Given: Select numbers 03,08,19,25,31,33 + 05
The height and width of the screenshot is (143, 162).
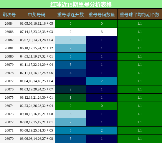Looking at the screenshot, I should point(37,130).
